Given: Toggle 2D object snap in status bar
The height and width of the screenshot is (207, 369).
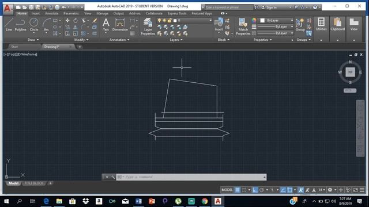Looking at the screenshot, I should (x=289, y=190).
